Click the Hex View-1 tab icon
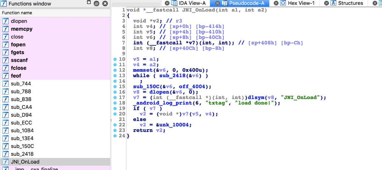The image size is (382, 170). (x=283, y=3)
